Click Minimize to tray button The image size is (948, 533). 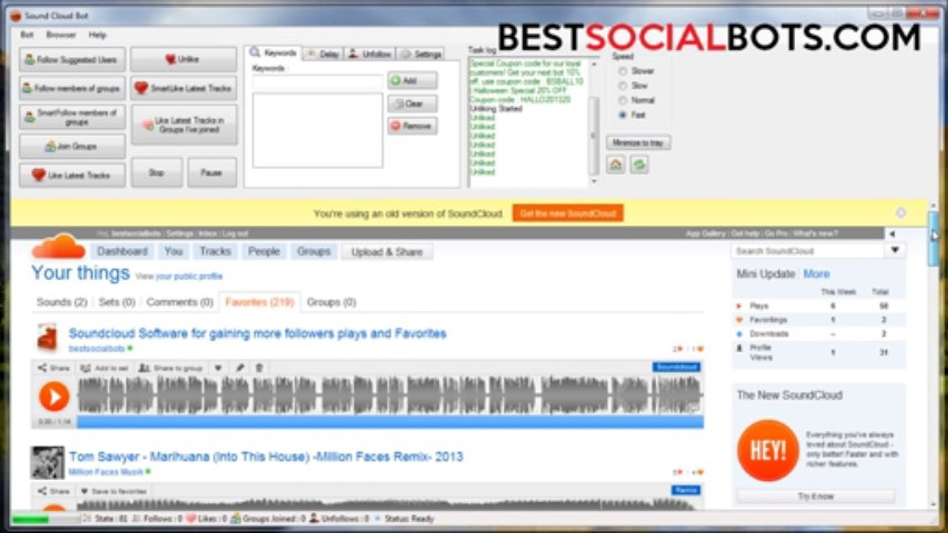638,143
